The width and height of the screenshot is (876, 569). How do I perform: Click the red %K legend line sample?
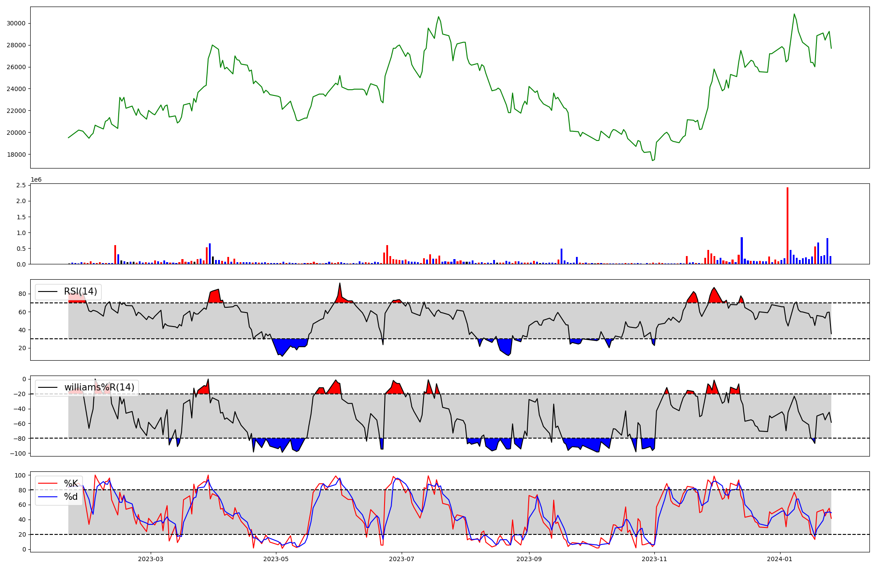[48, 484]
